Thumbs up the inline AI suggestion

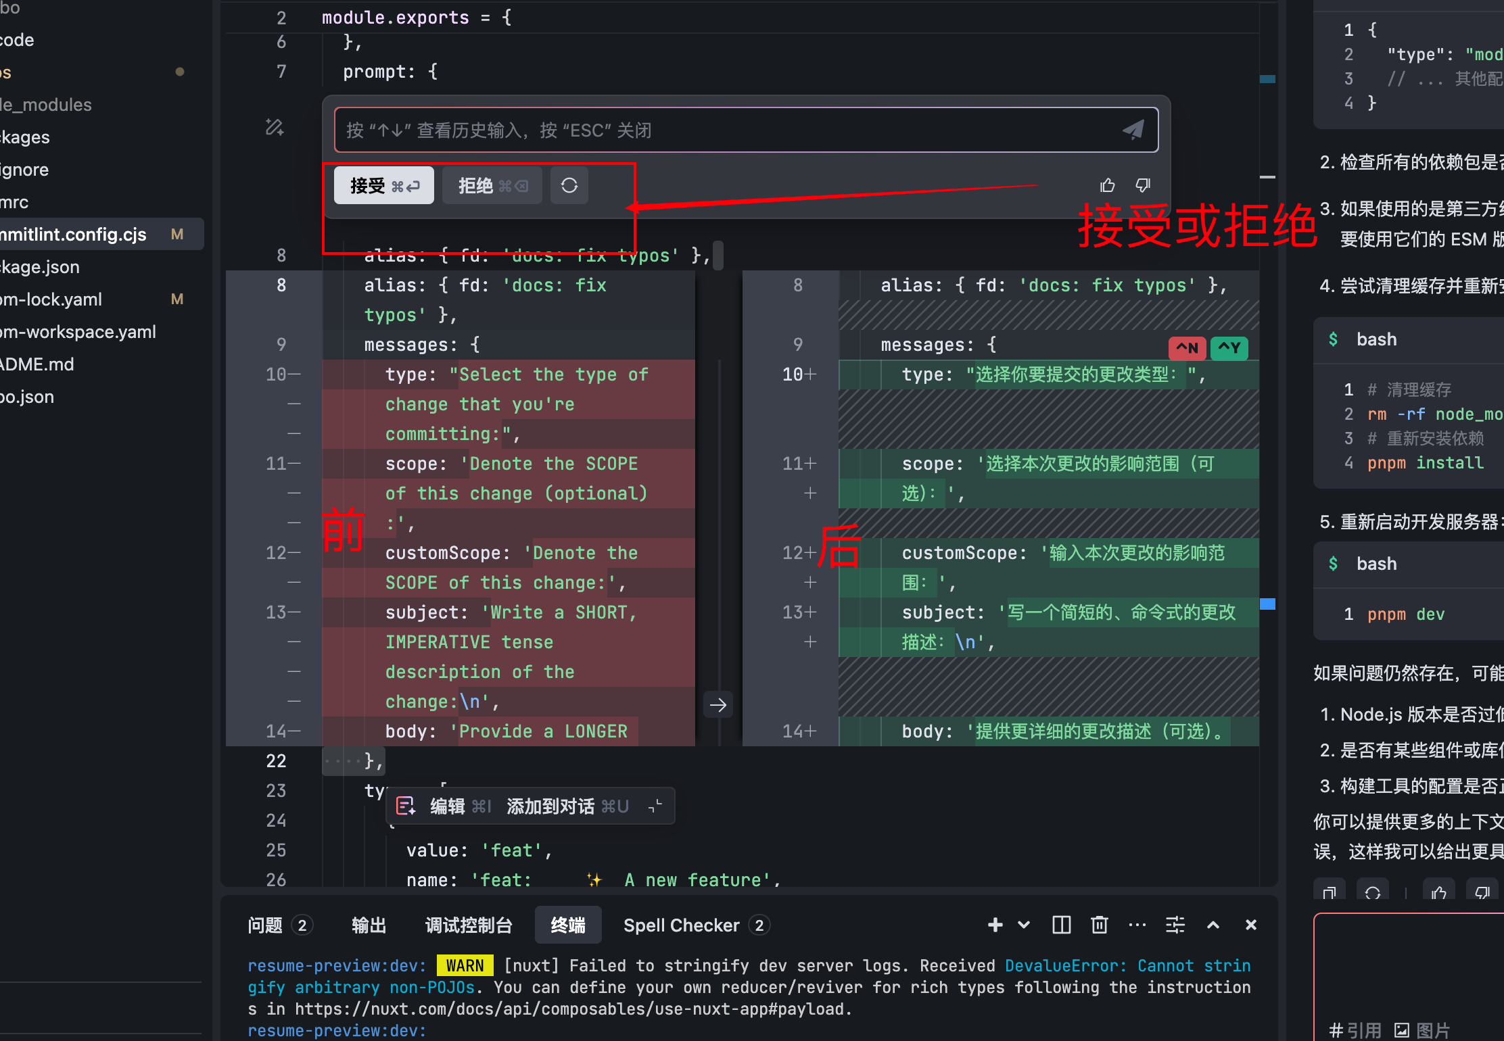click(1107, 185)
